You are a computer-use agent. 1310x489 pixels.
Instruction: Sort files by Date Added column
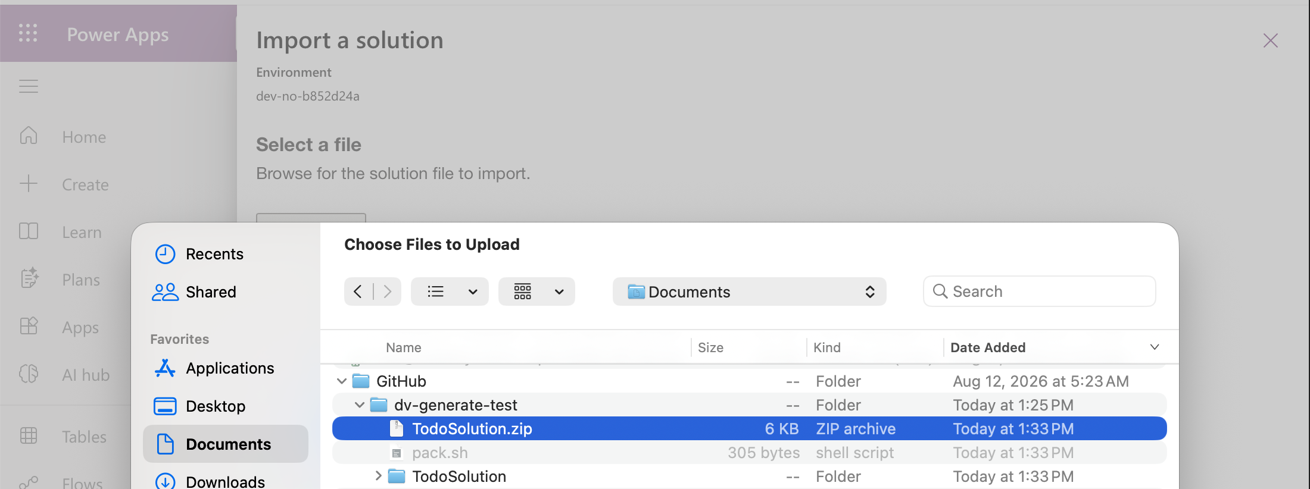pyautogui.click(x=988, y=347)
